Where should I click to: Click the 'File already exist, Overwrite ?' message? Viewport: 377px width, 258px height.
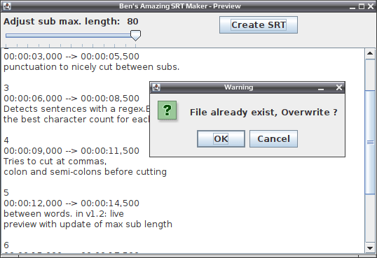tap(263, 113)
